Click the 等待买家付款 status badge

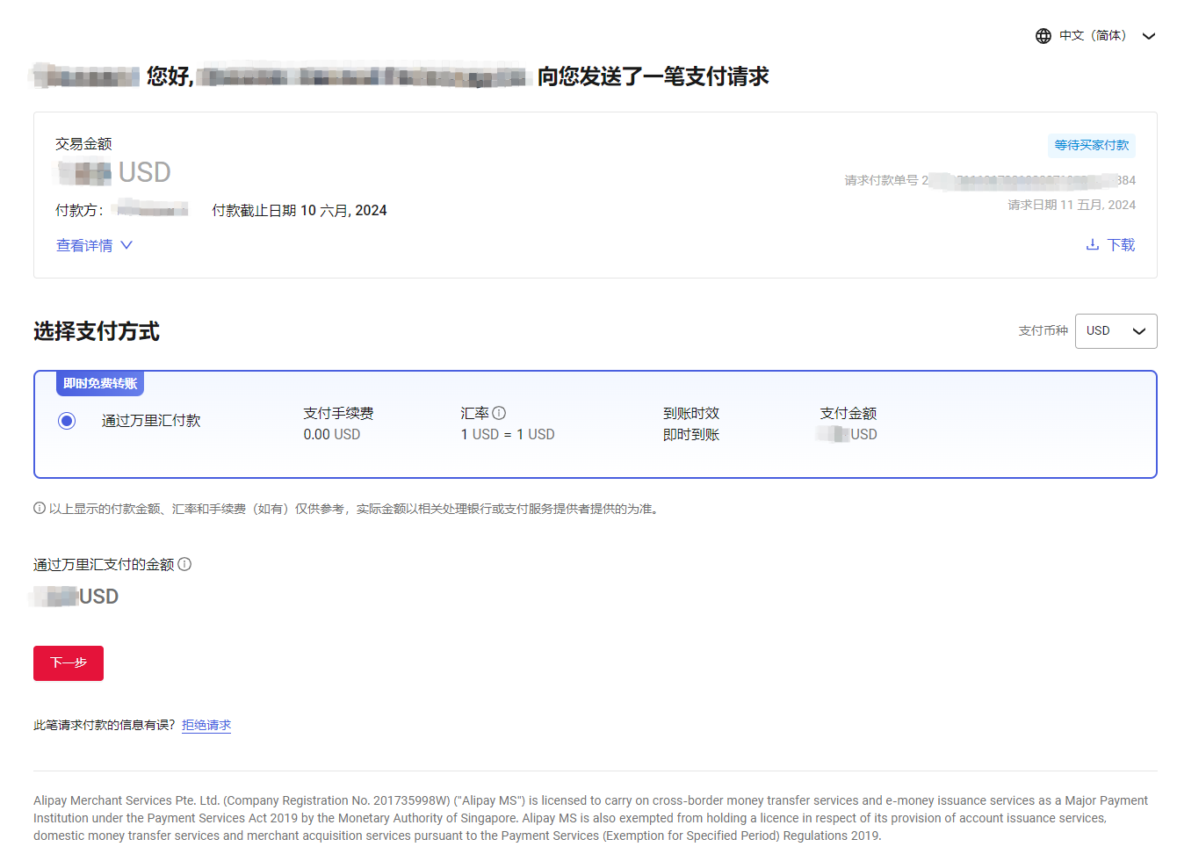tap(1091, 145)
